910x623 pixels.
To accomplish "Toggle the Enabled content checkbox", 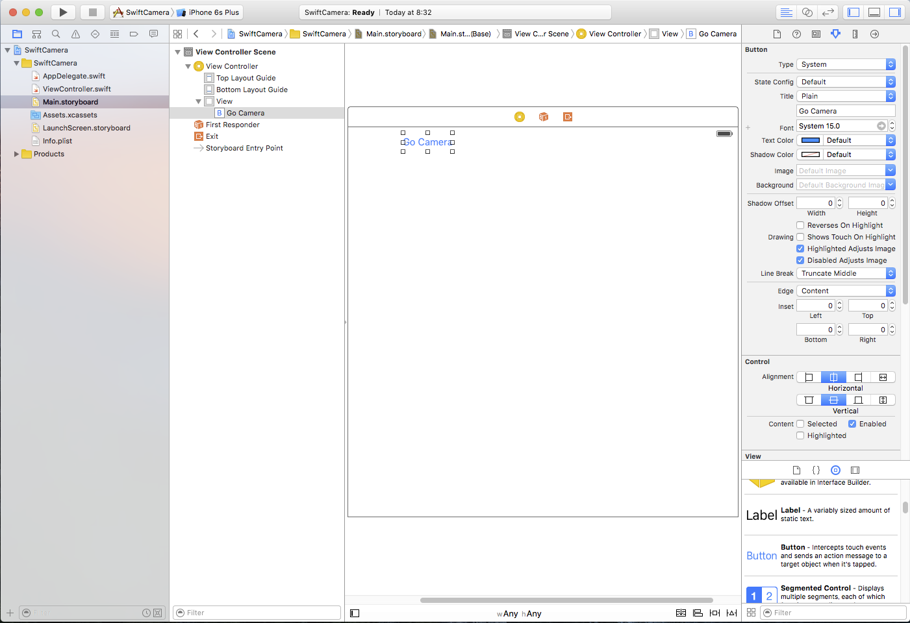I will (852, 424).
